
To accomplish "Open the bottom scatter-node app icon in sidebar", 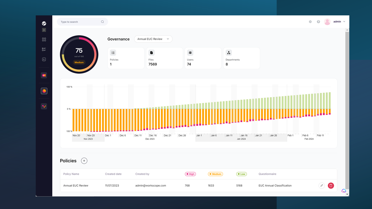I will [44, 106].
